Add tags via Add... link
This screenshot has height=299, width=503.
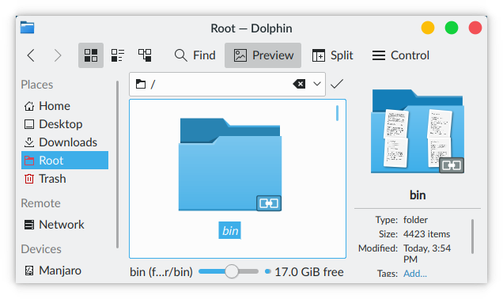click(415, 274)
